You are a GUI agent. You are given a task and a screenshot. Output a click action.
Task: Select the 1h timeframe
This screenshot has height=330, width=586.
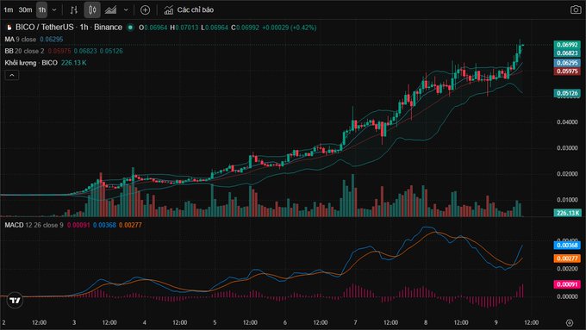[42, 10]
